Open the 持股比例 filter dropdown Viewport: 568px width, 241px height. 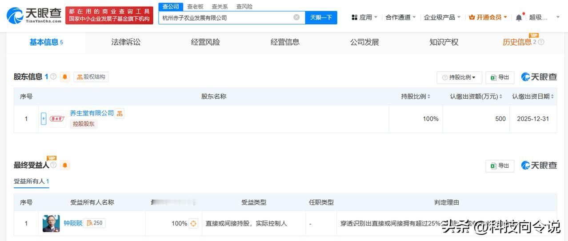[459, 77]
